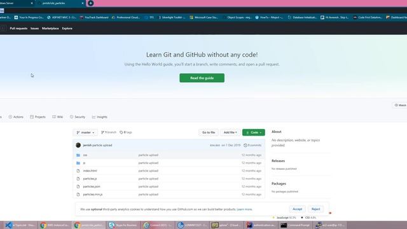Open the Packages sidebar heading
Image resolution: width=407 pixels, height=229 pixels.
pyautogui.click(x=279, y=184)
